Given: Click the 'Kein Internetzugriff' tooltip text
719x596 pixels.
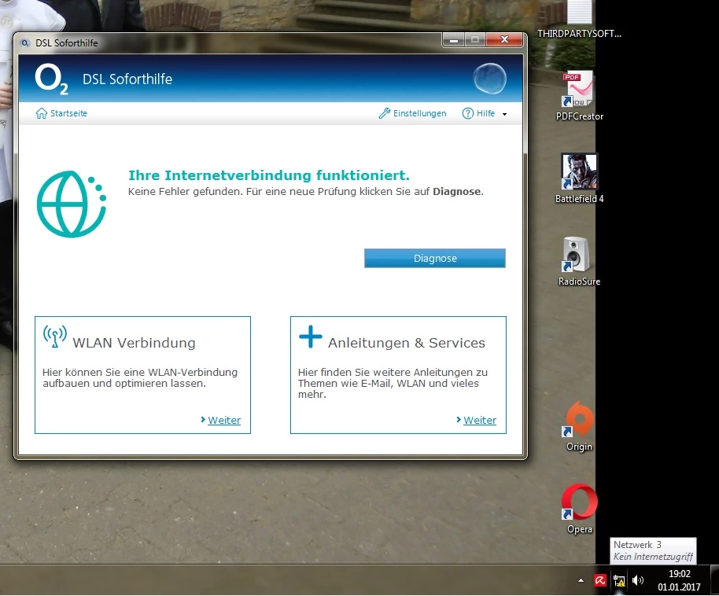Looking at the screenshot, I should pos(654,557).
